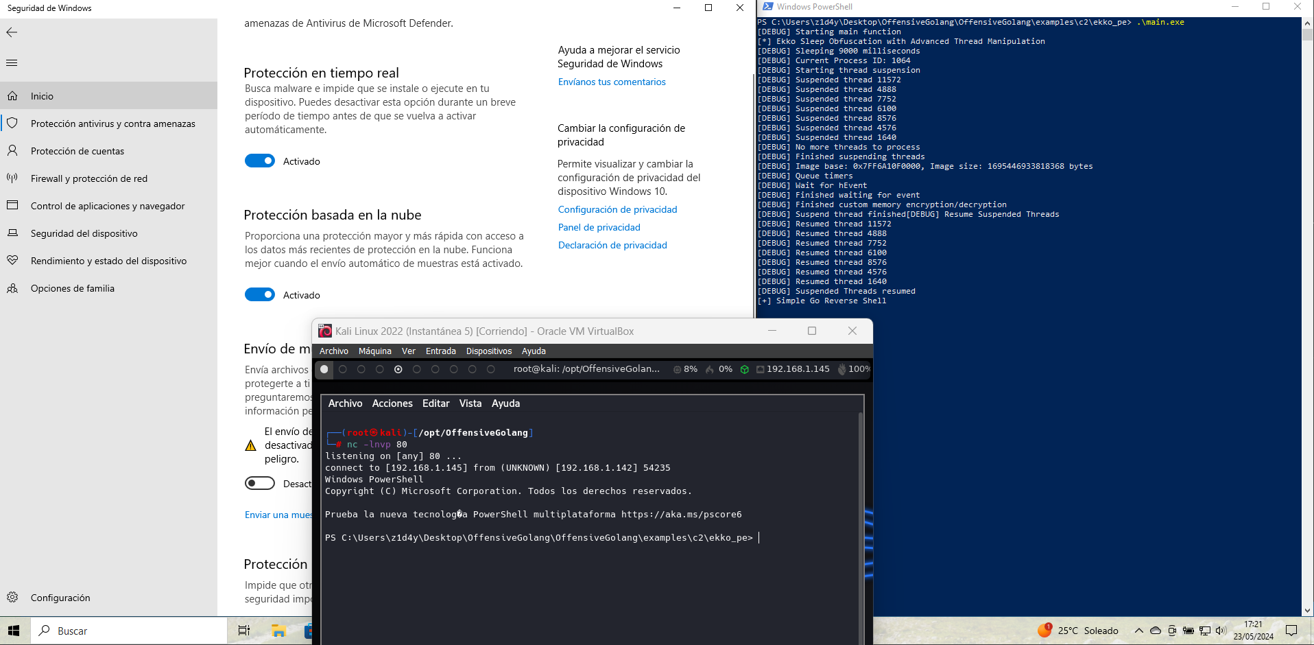Screen dimensions: 1314x645
Task: Open VirtualBox Ayuda menu
Action: pos(534,351)
